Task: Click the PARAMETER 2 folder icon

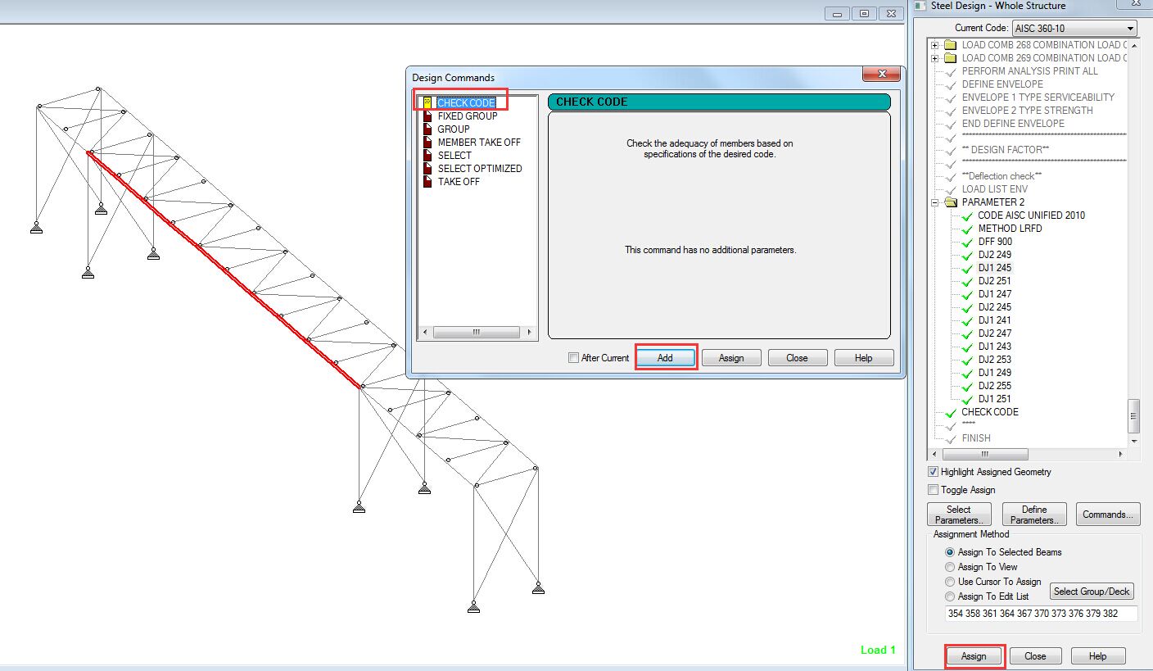Action: (950, 202)
